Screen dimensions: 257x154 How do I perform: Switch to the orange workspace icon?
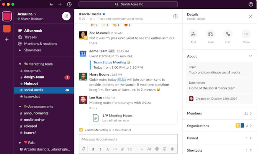pyautogui.click(x=7, y=29)
